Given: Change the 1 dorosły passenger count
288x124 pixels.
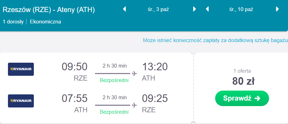Looking at the screenshot, I should 13,22.
